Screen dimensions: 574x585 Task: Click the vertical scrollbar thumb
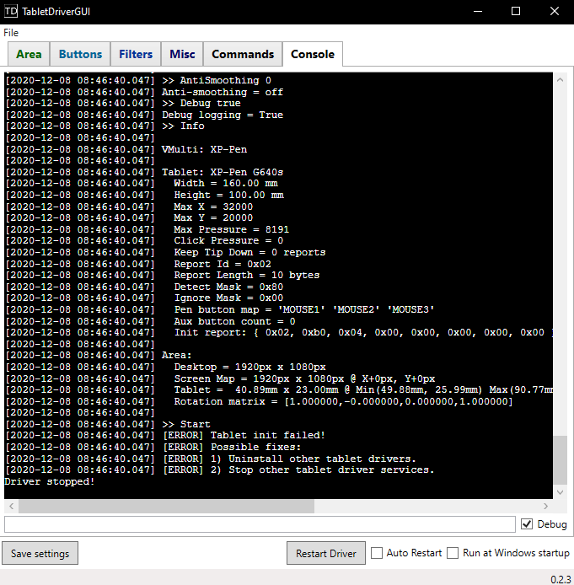pyautogui.click(x=560, y=460)
